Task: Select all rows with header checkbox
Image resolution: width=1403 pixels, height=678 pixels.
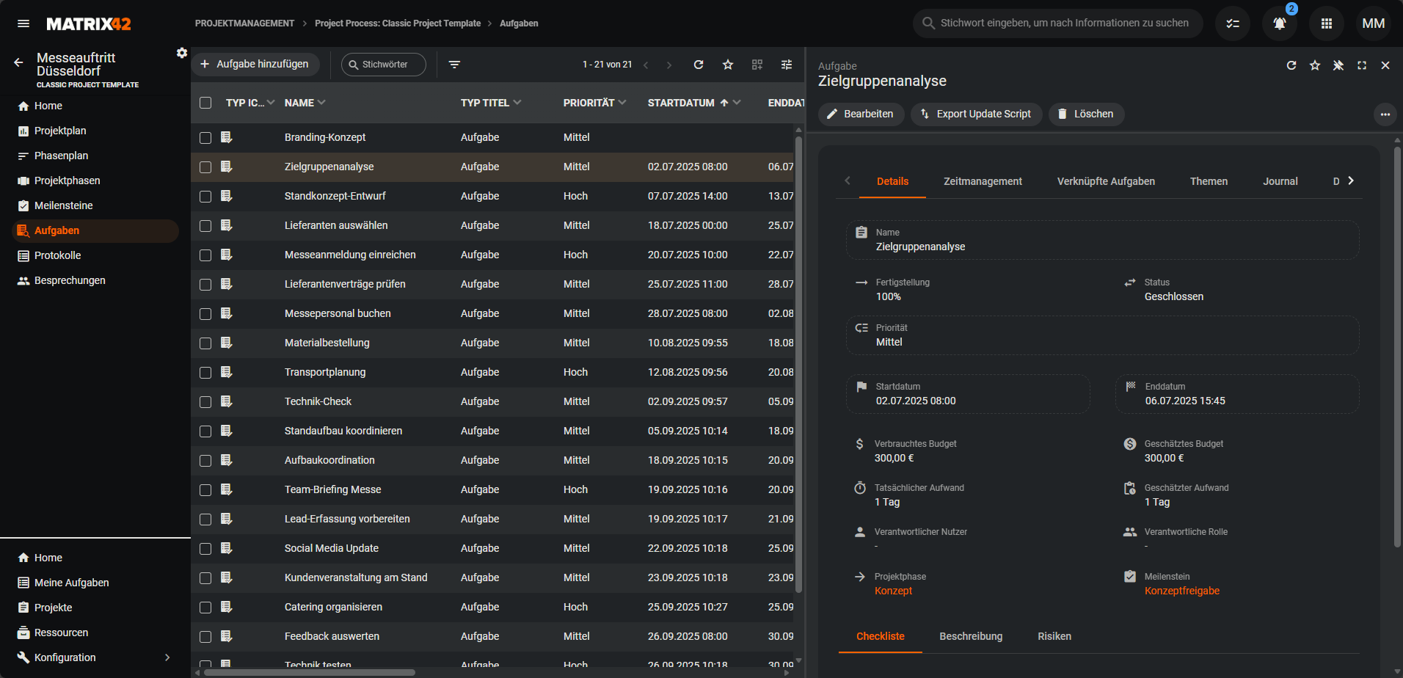Action: [205, 103]
